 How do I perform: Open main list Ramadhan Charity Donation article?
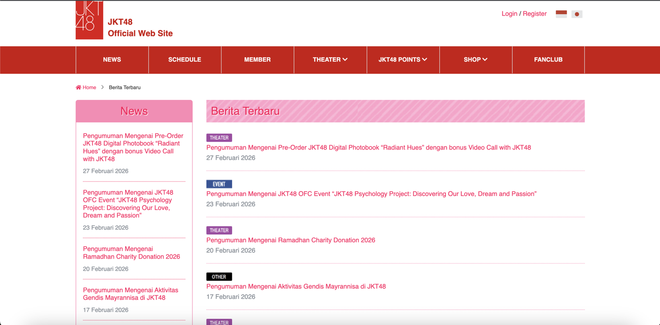[291, 240]
